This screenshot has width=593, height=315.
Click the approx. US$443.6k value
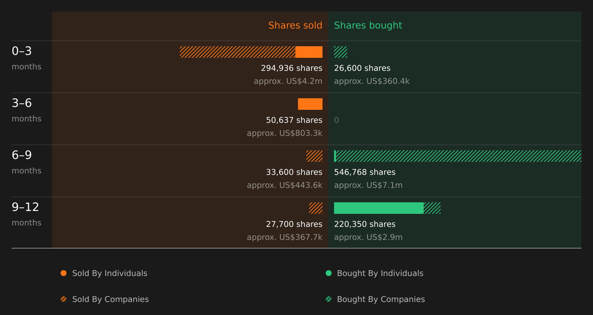tap(285, 185)
